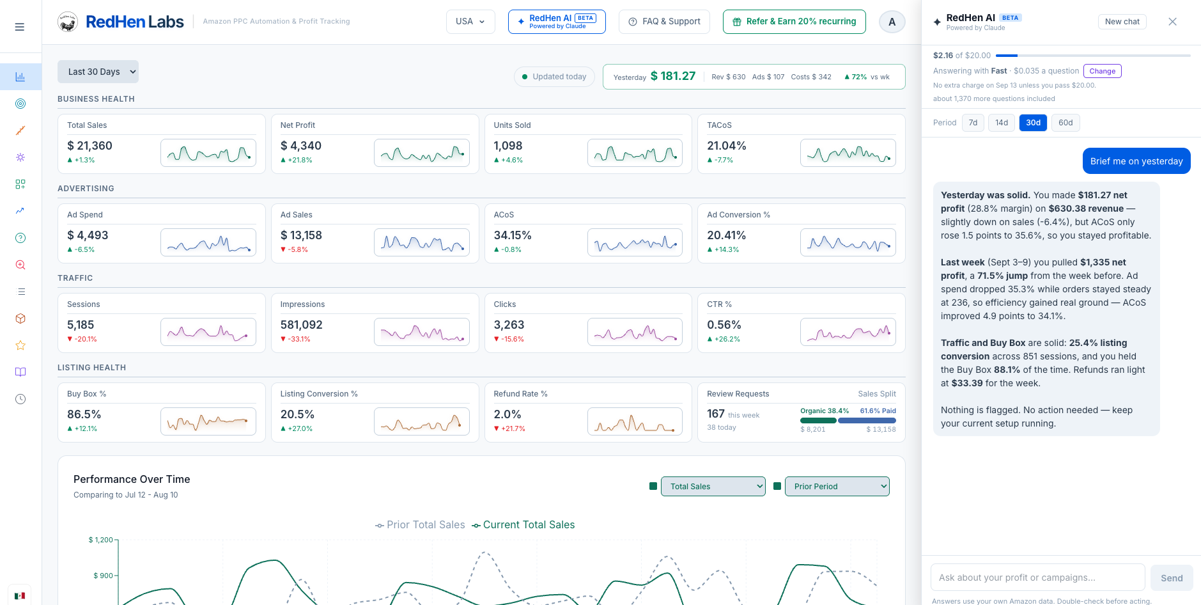This screenshot has width=1201, height=605.
Task: Click the yellow star sidebar icon
Action: [20, 345]
